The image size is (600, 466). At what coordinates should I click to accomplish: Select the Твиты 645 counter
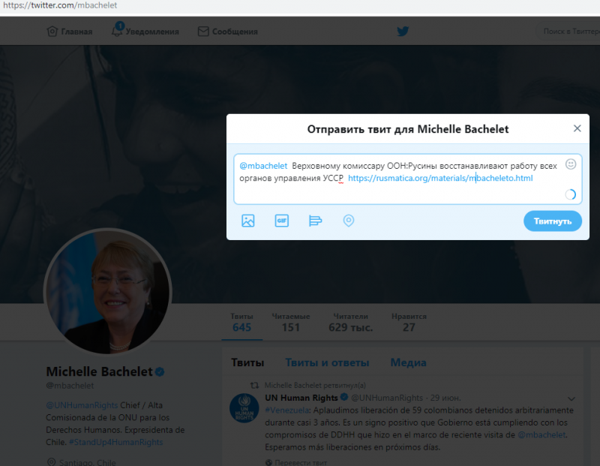pos(241,322)
